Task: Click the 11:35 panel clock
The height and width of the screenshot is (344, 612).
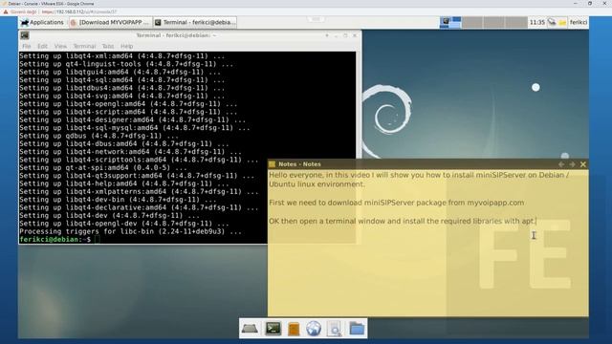Action: point(536,22)
